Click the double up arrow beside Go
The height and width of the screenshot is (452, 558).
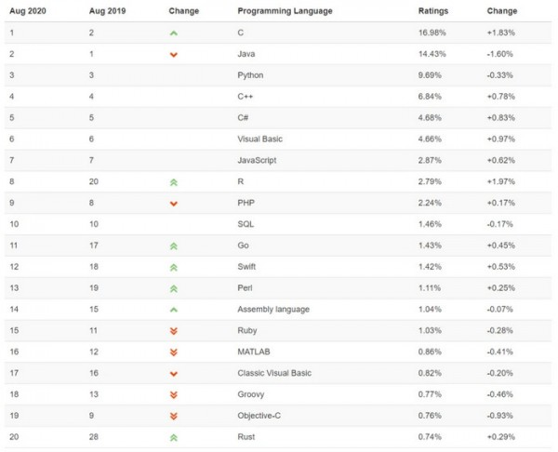point(174,246)
